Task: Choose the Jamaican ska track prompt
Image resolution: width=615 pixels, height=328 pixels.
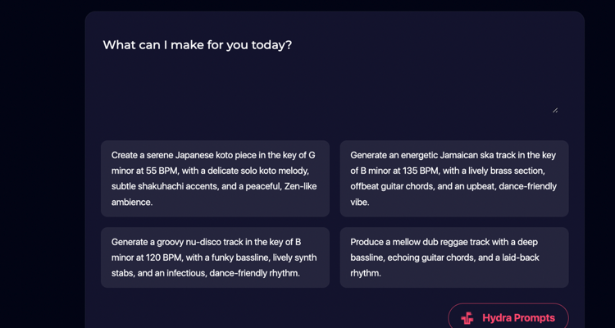Action: pyautogui.click(x=454, y=179)
